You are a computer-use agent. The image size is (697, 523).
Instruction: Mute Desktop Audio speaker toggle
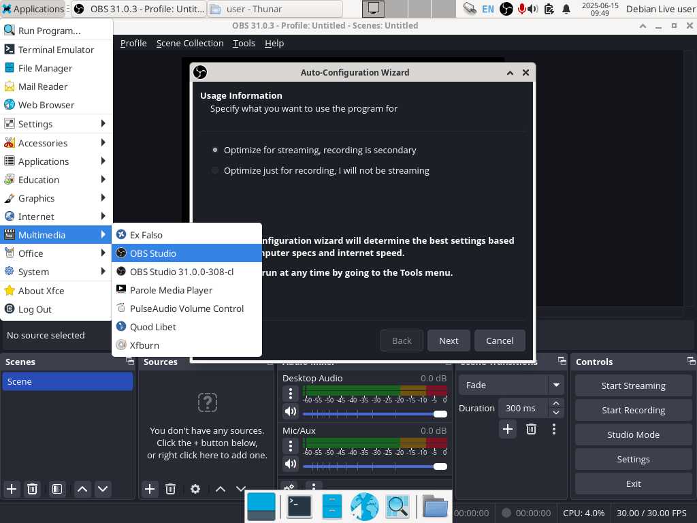(x=290, y=411)
